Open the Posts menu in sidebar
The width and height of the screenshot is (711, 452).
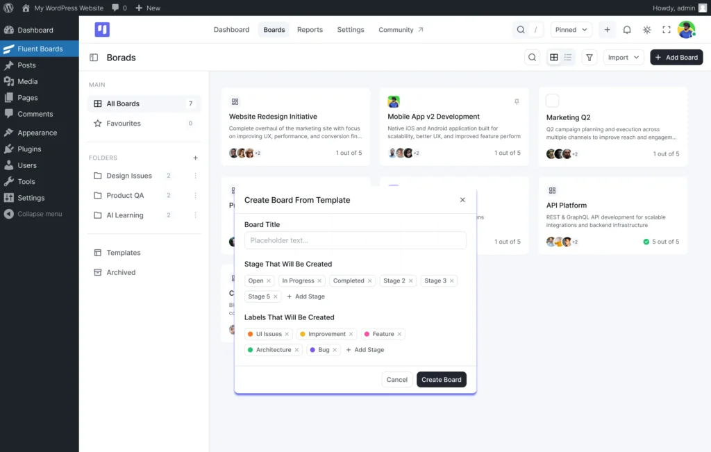coord(40,65)
